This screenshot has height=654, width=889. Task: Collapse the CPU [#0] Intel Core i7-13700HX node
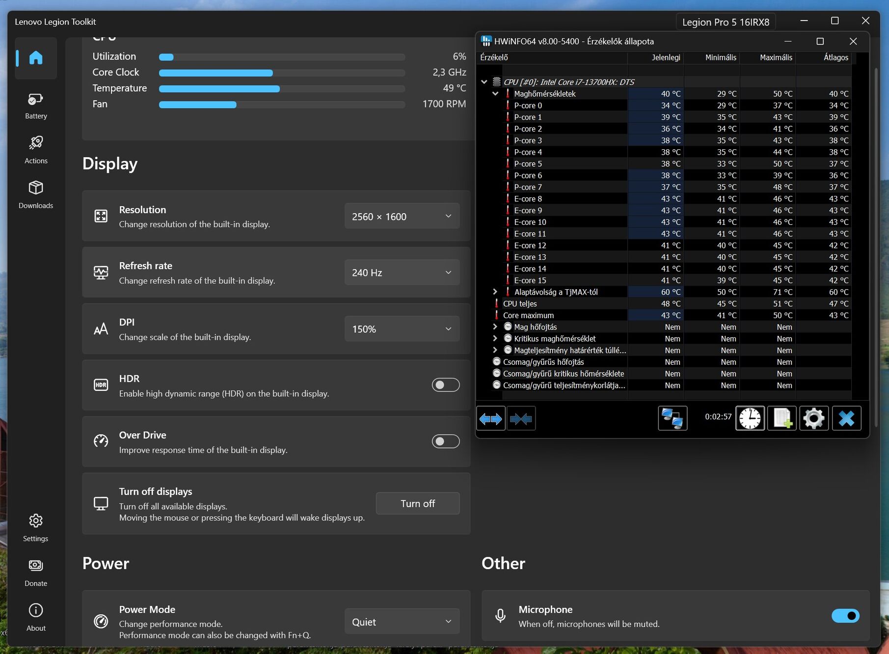point(484,82)
